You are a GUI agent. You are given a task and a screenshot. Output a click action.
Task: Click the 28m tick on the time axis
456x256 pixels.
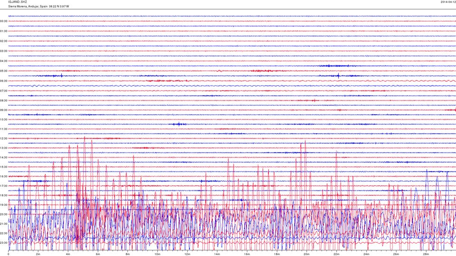pos(426,254)
